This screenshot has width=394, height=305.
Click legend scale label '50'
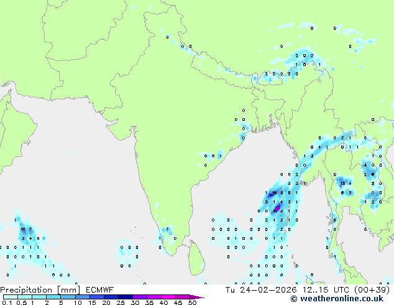click(192, 303)
